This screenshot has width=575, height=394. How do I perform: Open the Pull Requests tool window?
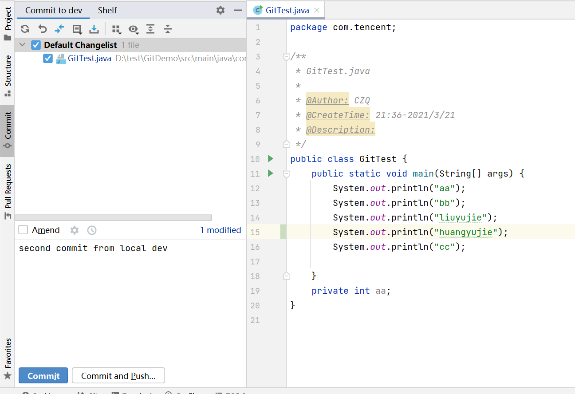click(x=8, y=192)
